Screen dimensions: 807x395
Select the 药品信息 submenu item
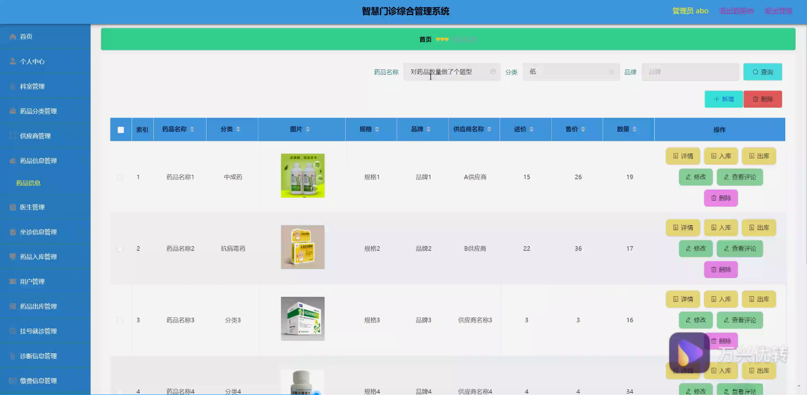coord(29,183)
